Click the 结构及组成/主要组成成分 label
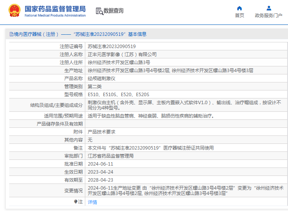 [x=57, y=105]
